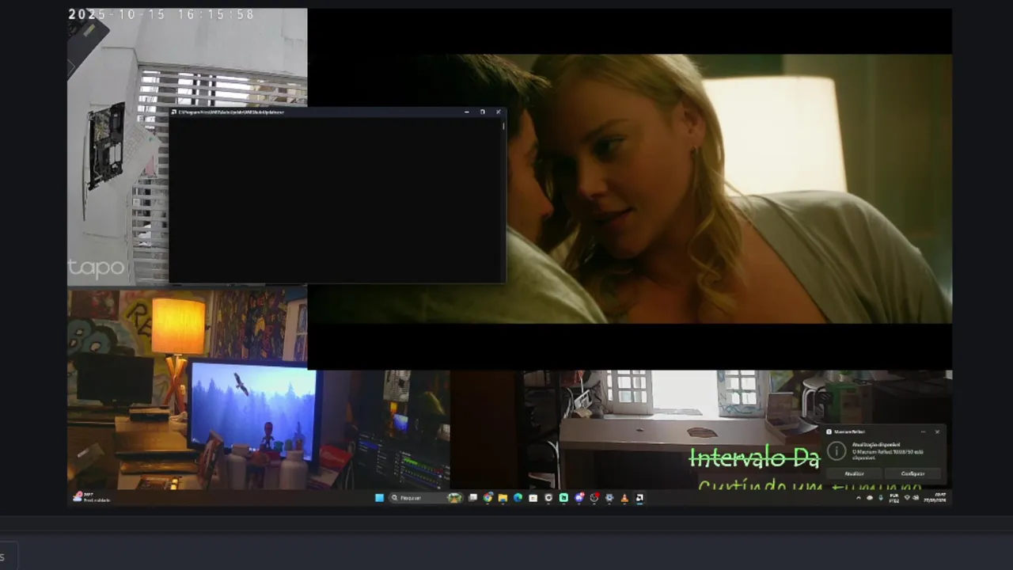Image resolution: width=1013 pixels, height=570 pixels.
Task: Open the POR language indicator in the tray
Action: coord(894,498)
